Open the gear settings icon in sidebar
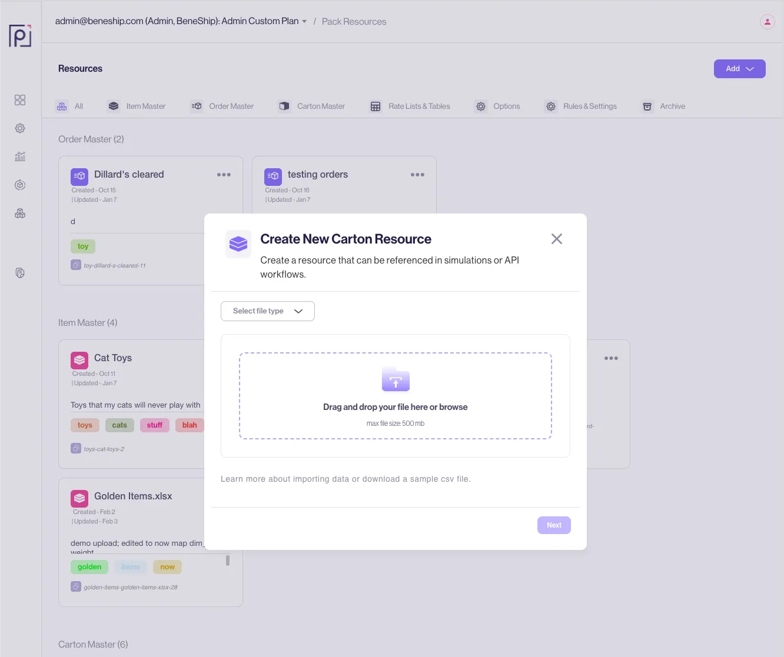The image size is (784, 657). [x=20, y=128]
